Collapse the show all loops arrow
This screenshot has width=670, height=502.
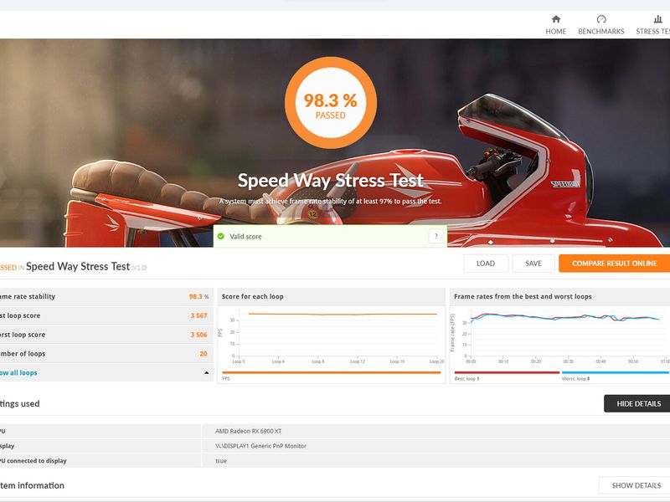click(206, 372)
